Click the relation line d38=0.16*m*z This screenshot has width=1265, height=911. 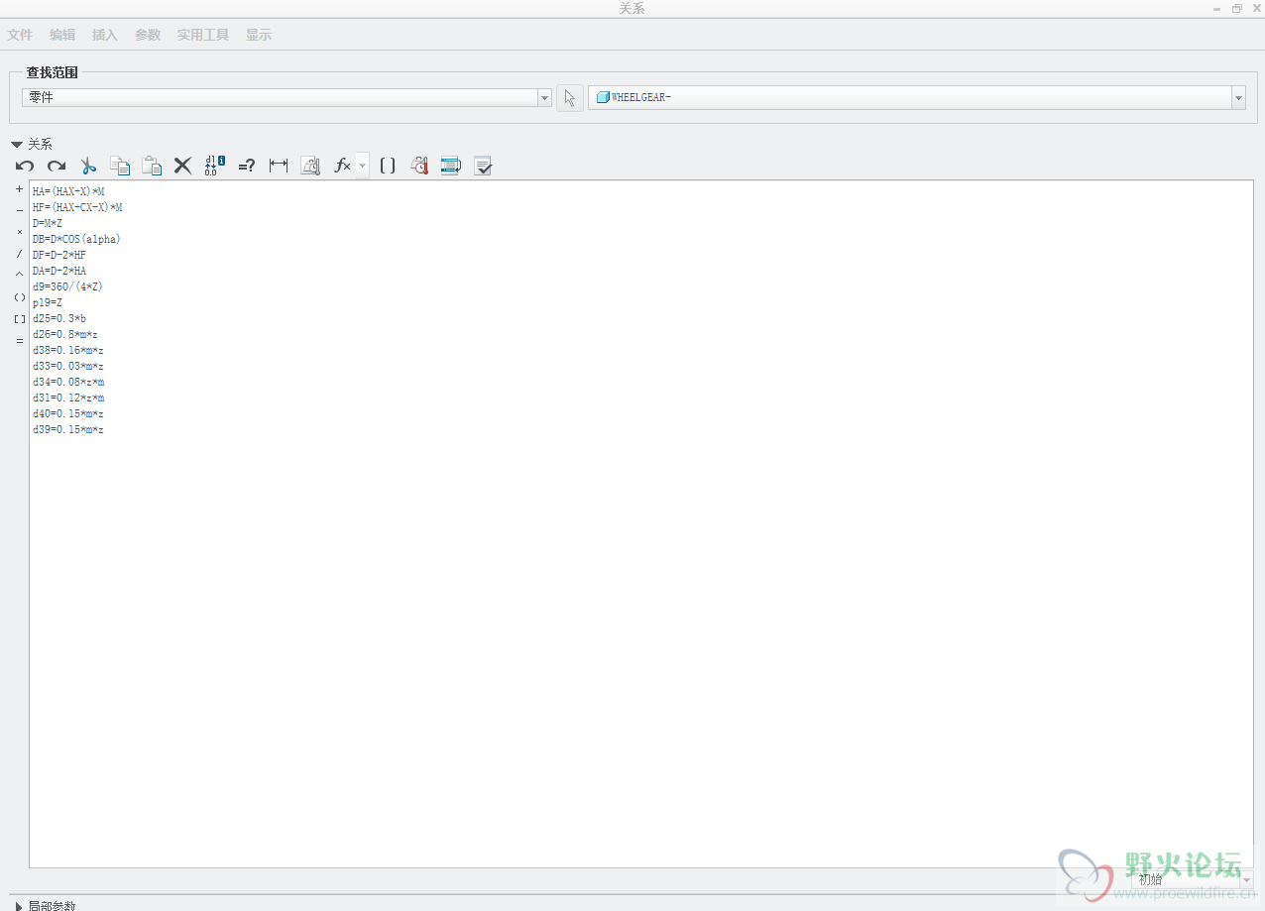pyautogui.click(x=68, y=350)
